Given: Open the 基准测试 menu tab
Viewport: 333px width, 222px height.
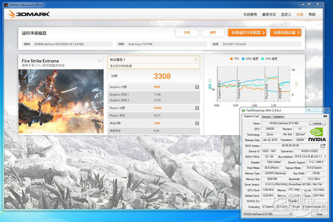Looking at the screenshot, I should [x=269, y=14].
